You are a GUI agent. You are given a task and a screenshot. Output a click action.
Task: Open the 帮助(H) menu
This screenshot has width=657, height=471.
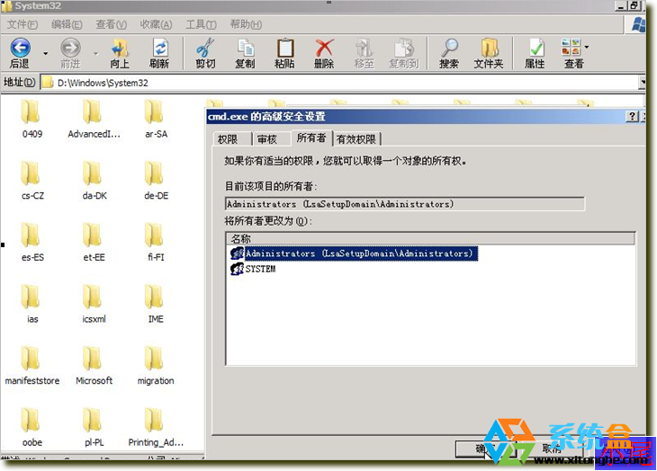(x=246, y=24)
